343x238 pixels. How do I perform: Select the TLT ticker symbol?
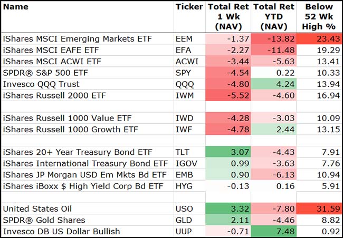click(x=183, y=152)
